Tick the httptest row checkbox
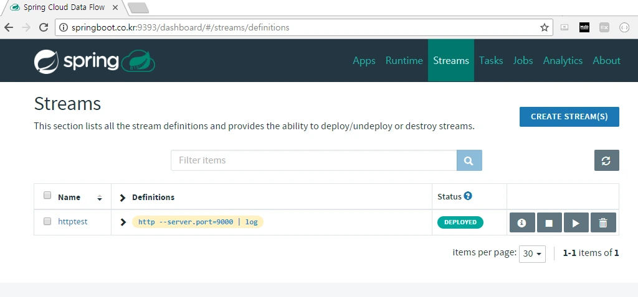638x297 pixels. point(47,221)
